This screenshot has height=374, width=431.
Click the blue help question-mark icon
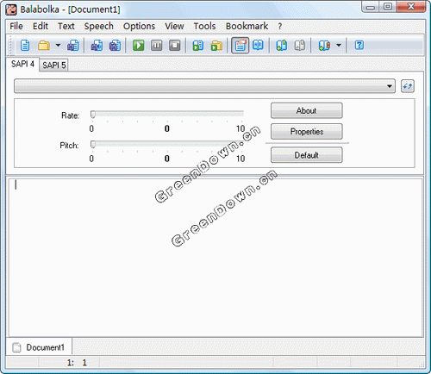359,45
